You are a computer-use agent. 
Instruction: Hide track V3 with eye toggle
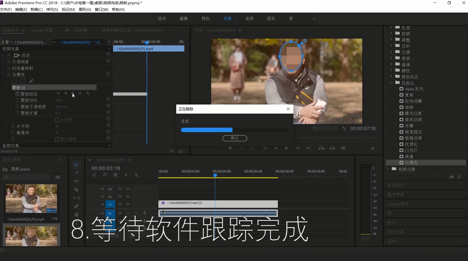point(128,189)
